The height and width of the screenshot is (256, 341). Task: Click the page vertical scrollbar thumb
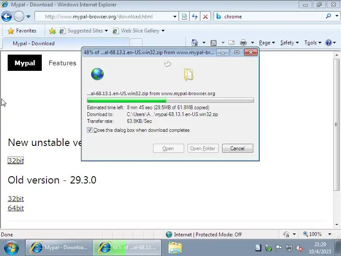[x=336, y=125]
